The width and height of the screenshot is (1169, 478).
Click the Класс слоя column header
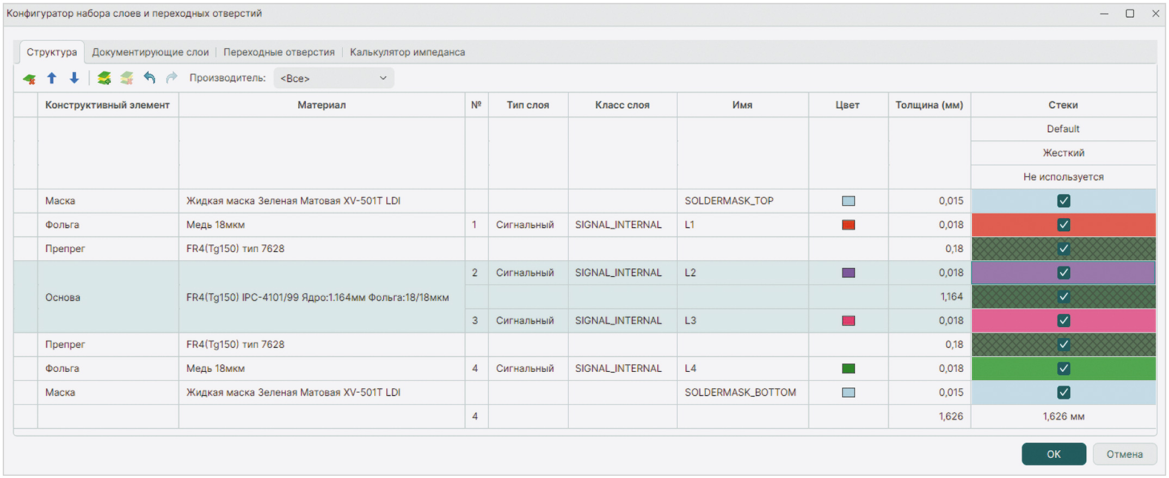623,105
